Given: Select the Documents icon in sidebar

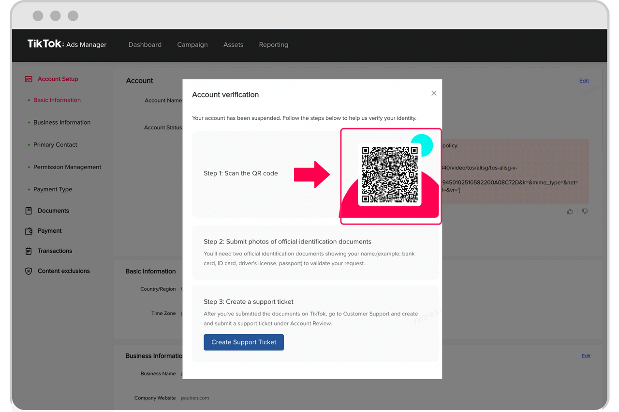Looking at the screenshot, I should (29, 211).
